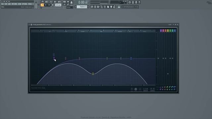
Task: Toggle the blend recording (overdub) icon
Action: (55, 2)
